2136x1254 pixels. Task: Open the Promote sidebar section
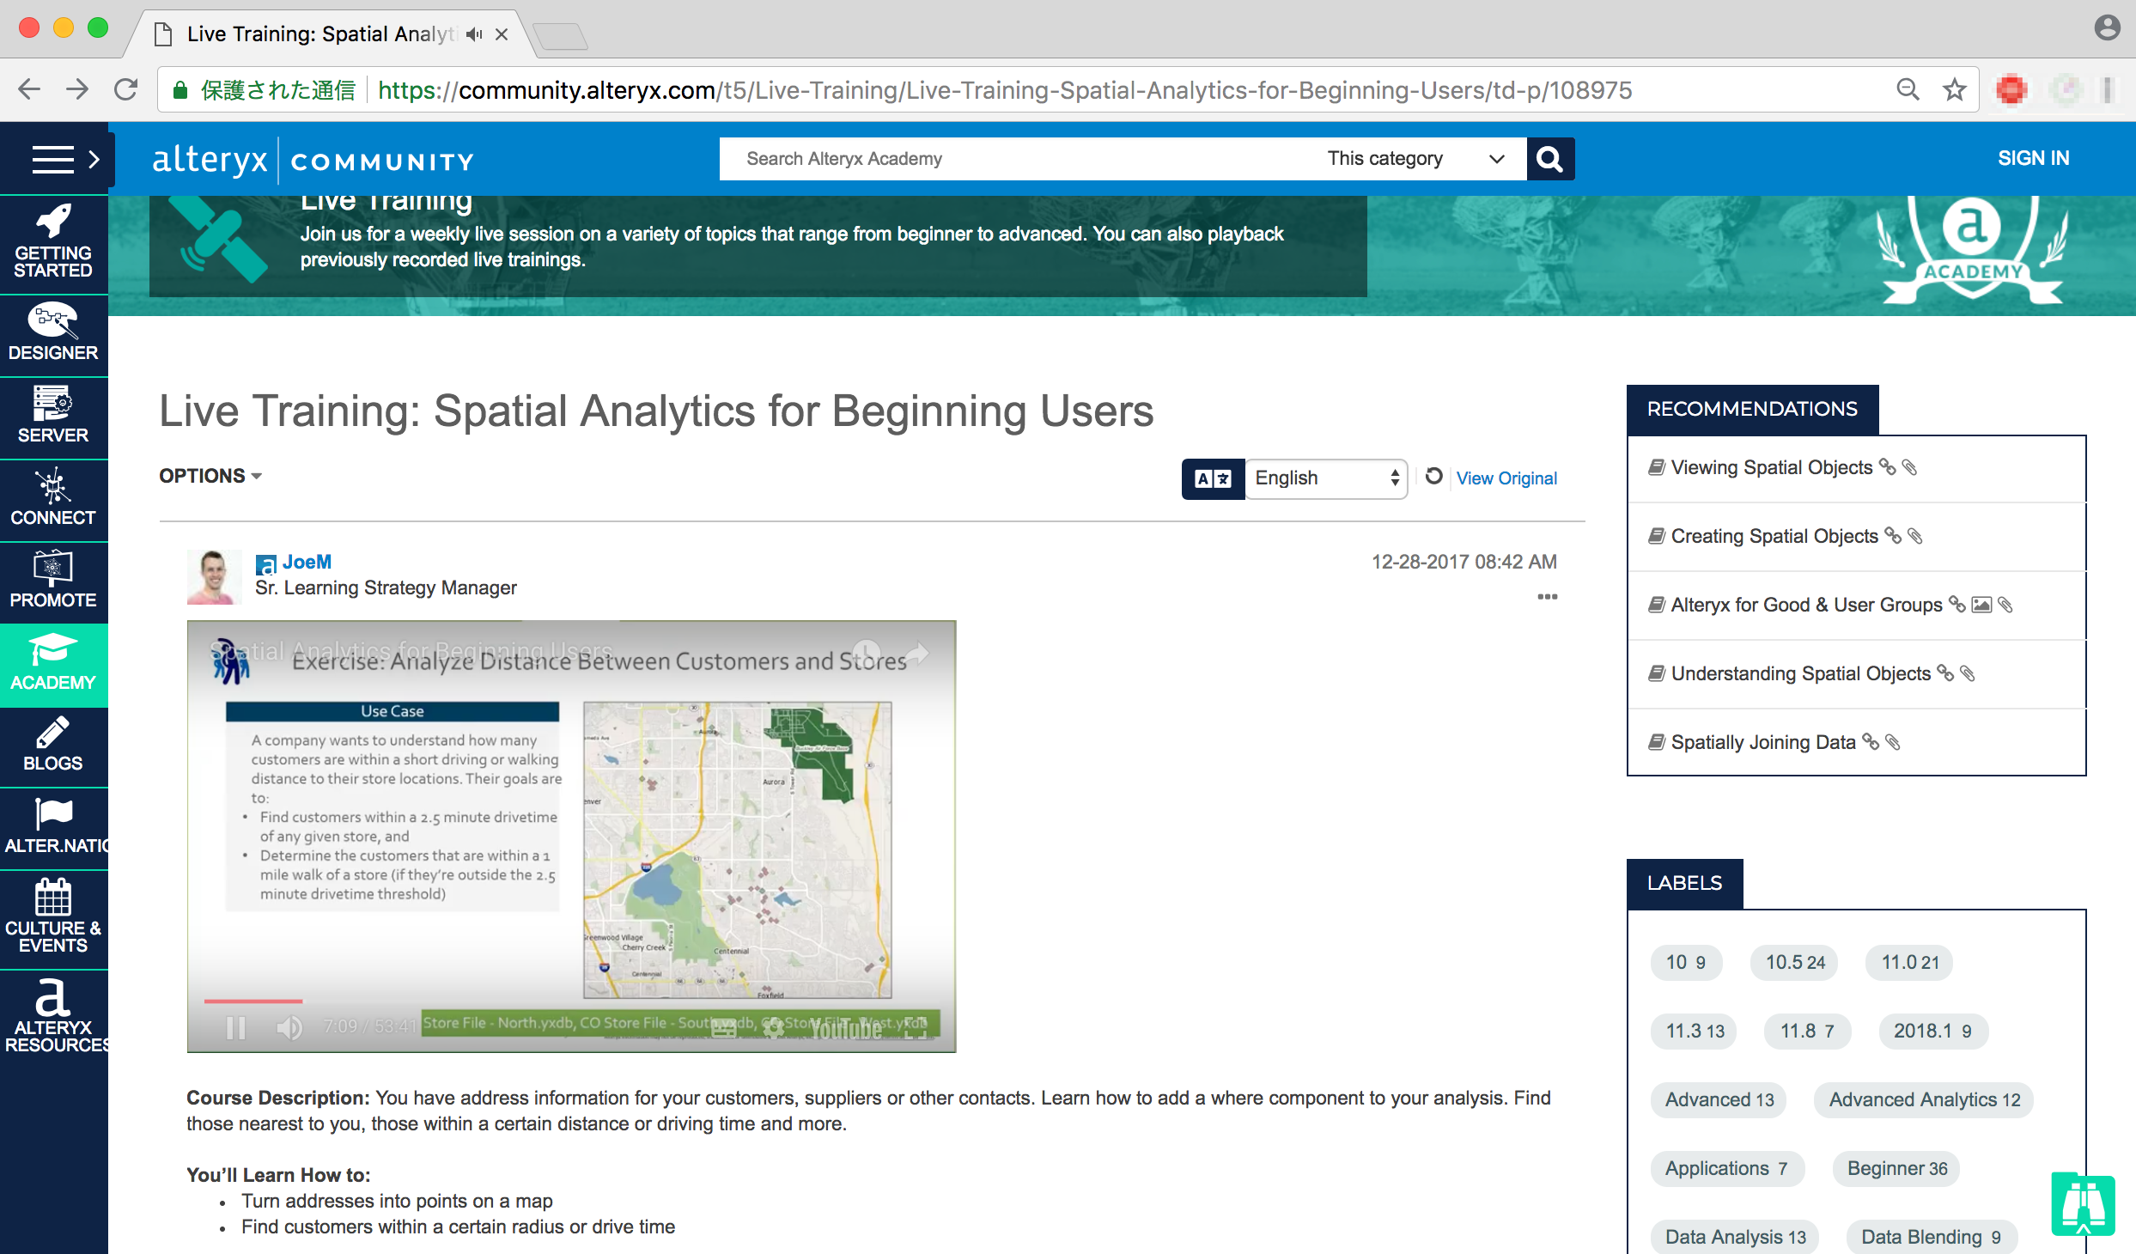[53, 581]
